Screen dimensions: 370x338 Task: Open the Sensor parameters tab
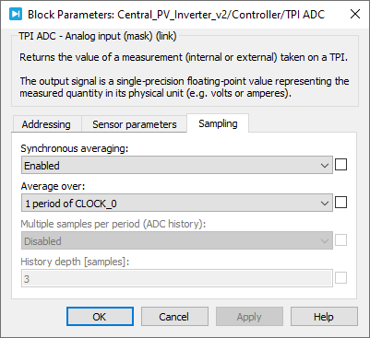(135, 124)
